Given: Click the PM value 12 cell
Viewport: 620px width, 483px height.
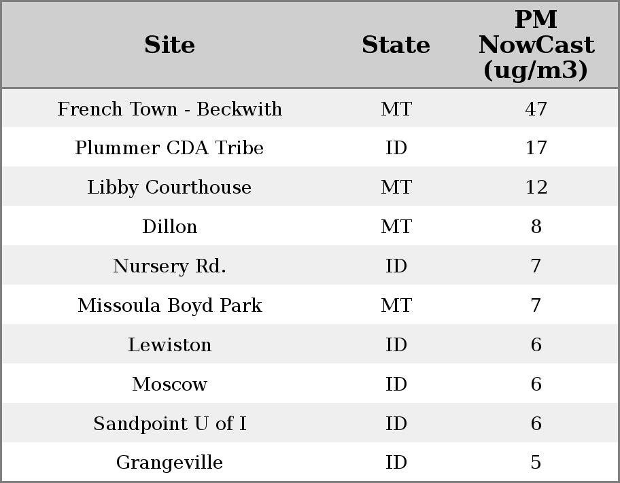Looking at the screenshot, I should [x=536, y=187].
